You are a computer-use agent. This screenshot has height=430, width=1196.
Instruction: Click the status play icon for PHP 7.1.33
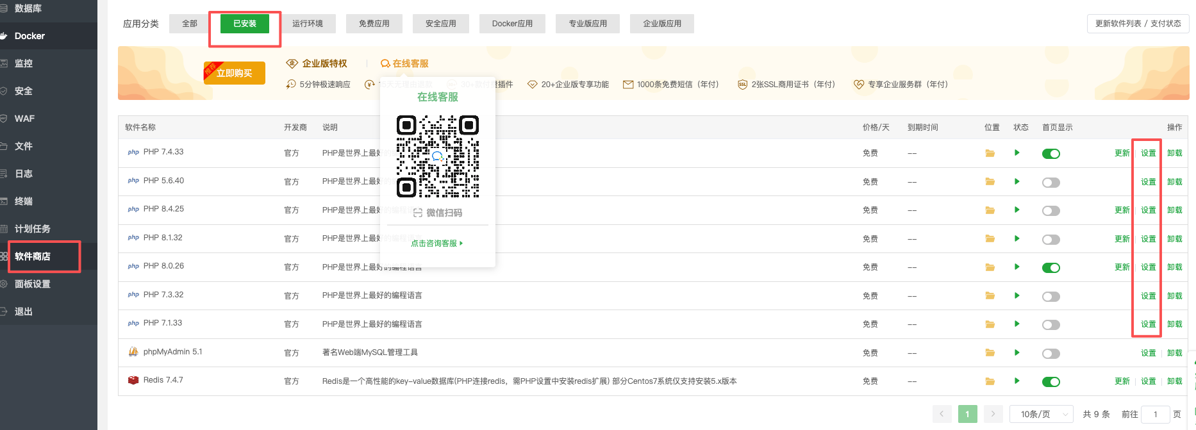1017,324
